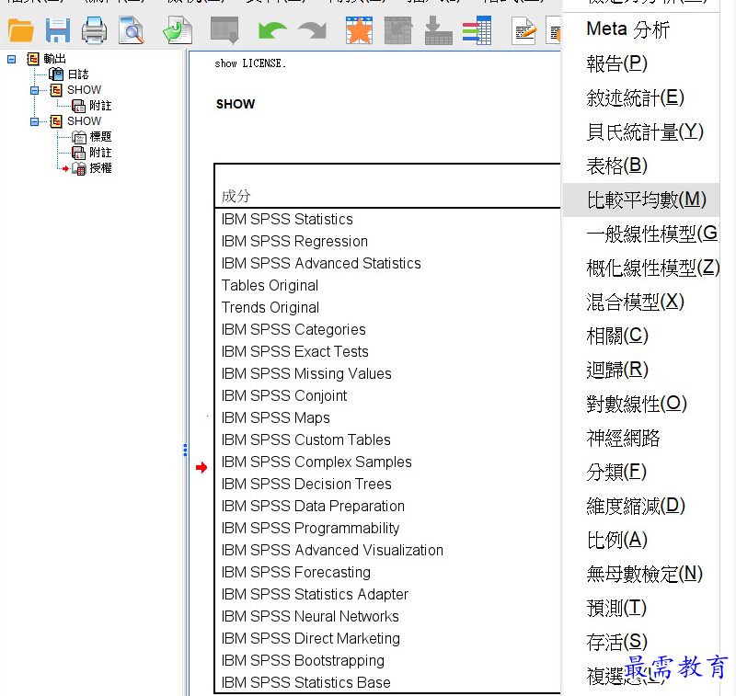Open the 比例(A) submenu
The width and height of the screenshot is (736, 696).
(x=641, y=540)
